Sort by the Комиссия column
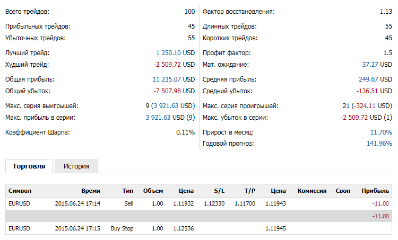This screenshot has width=398, height=240. click(x=312, y=191)
